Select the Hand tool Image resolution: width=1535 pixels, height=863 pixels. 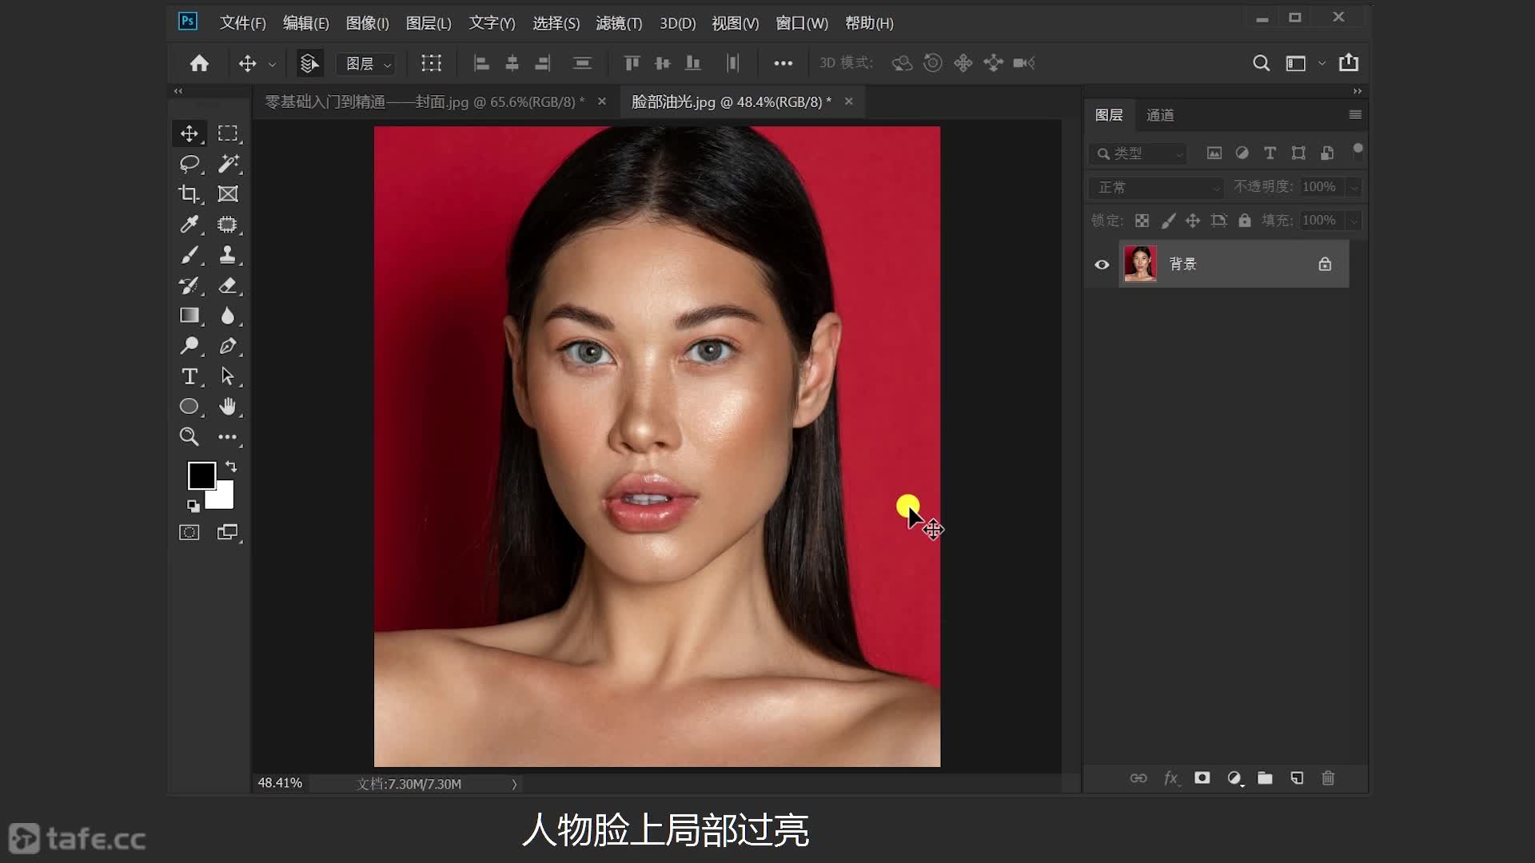coord(228,407)
